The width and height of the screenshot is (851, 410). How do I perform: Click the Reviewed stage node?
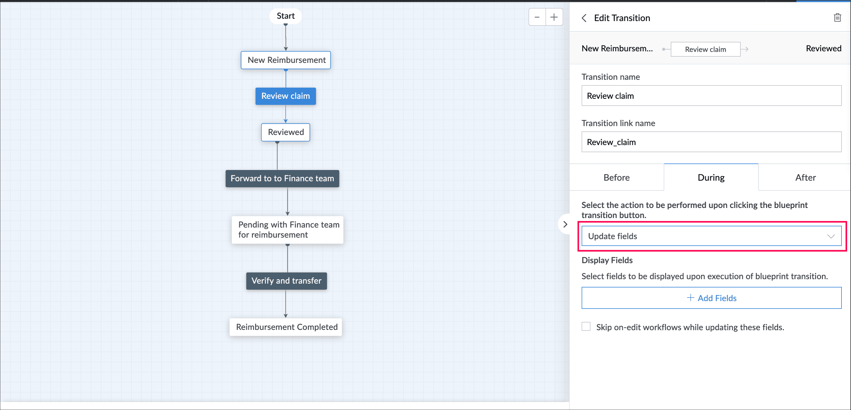pos(285,132)
